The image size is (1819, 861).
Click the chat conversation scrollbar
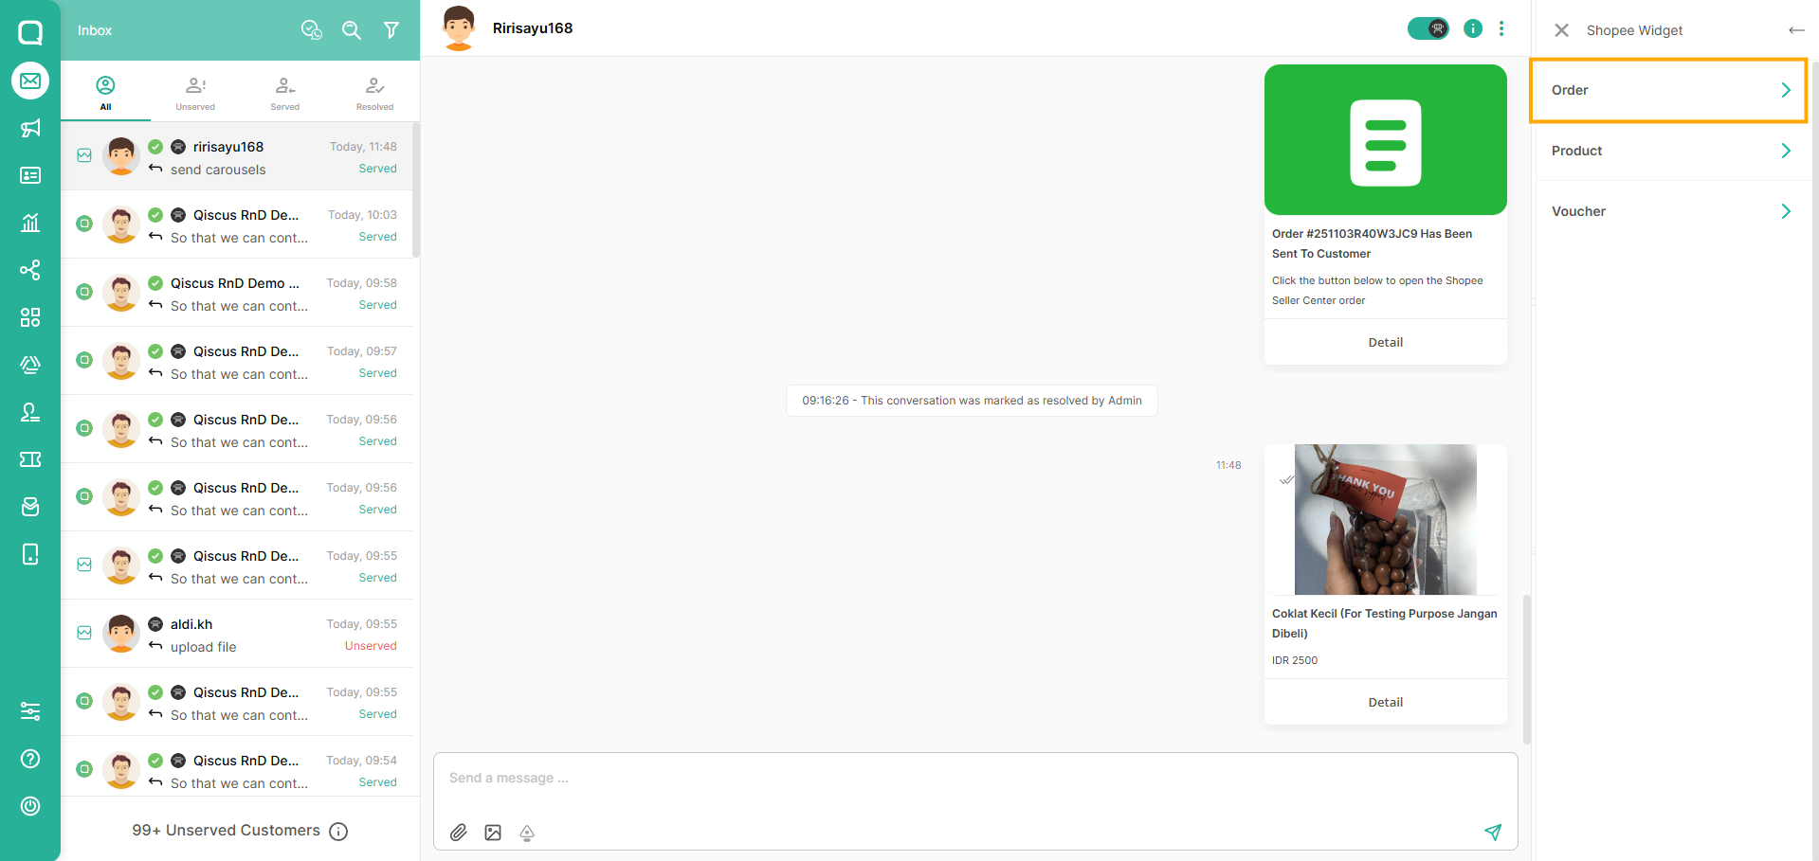point(1526,669)
